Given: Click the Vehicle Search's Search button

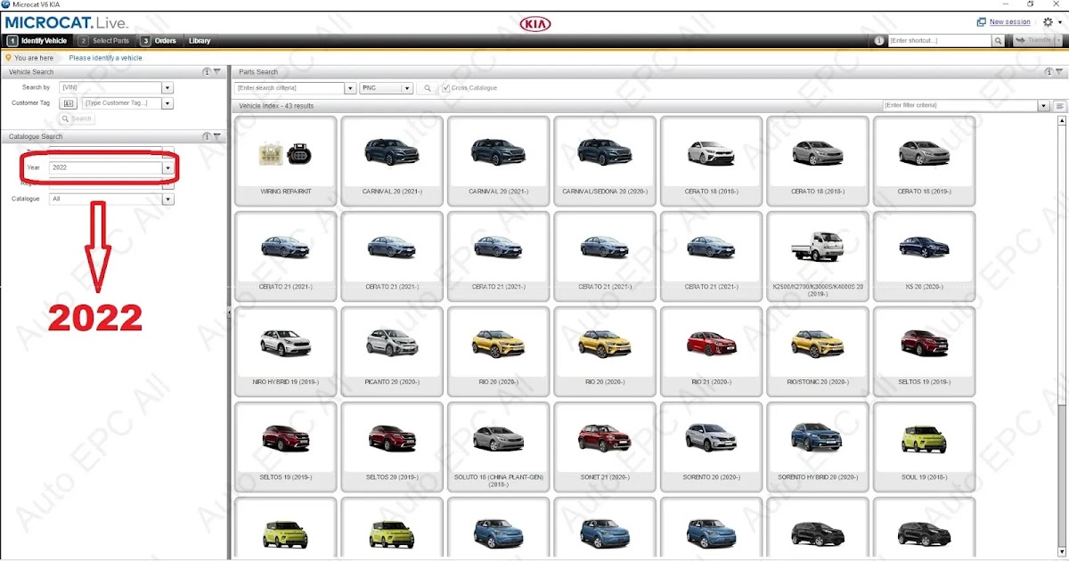Looking at the screenshot, I should coord(77,118).
